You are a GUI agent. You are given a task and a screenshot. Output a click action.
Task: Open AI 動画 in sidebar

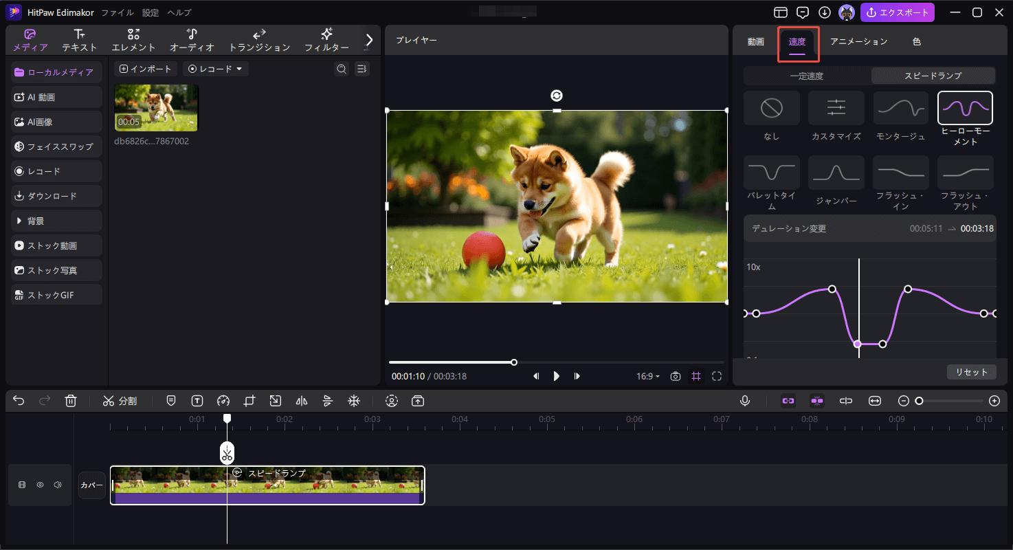57,97
